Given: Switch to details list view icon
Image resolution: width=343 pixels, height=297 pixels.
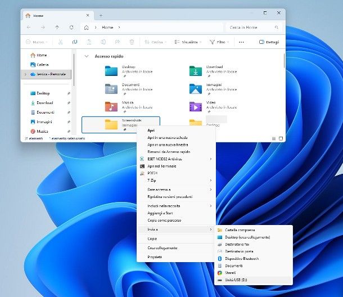Looking at the screenshot, I should [274, 138].
